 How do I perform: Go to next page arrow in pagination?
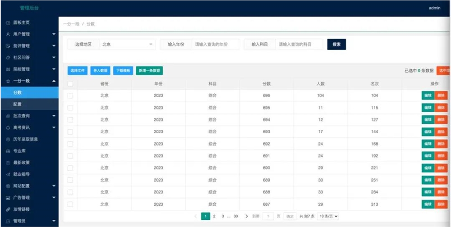coord(247,216)
